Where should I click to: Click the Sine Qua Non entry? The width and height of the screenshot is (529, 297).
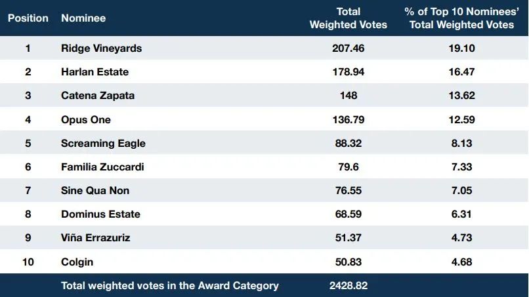(95, 191)
